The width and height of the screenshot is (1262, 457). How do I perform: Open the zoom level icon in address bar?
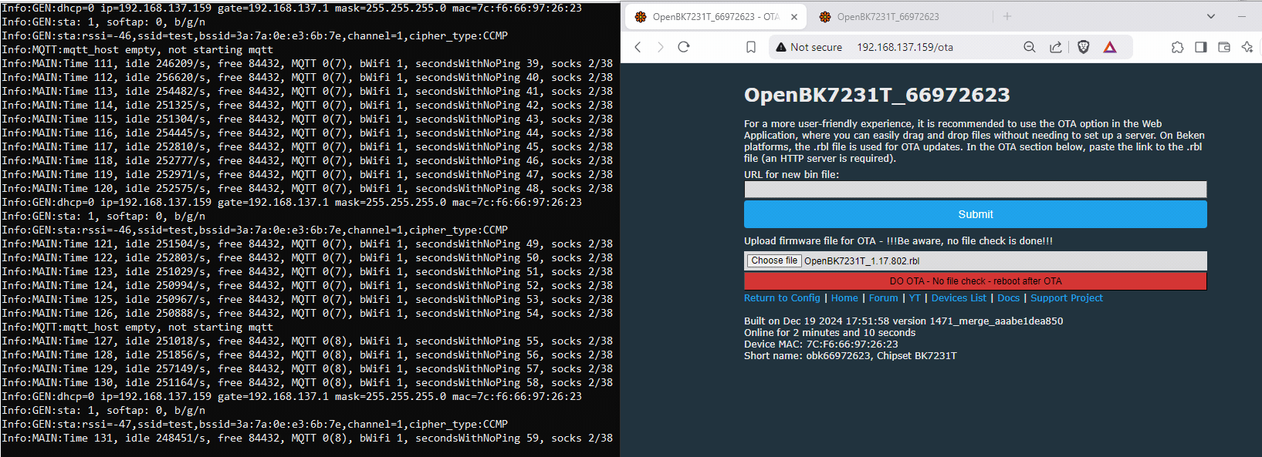[x=1029, y=47]
